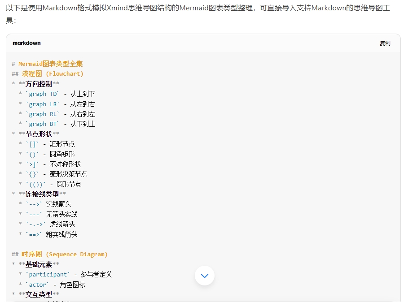Click the bold 连接线类型 line
This screenshot has height=302, width=408.
(39, 194)
